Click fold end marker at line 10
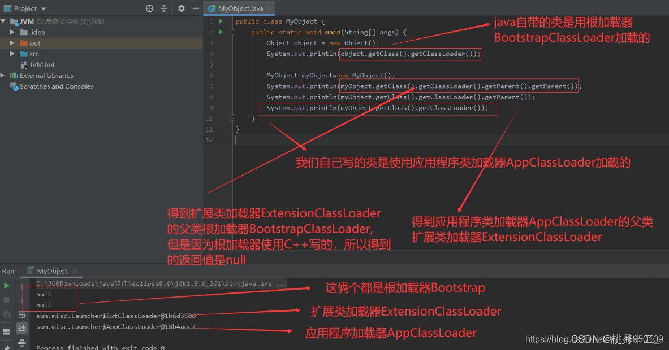The height and width of the screenshot is (350, 669). tap(232, 119)
